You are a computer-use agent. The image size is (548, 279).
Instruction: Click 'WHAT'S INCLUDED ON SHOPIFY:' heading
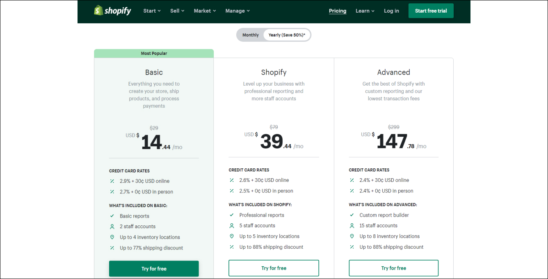click(x=260, y=205)
